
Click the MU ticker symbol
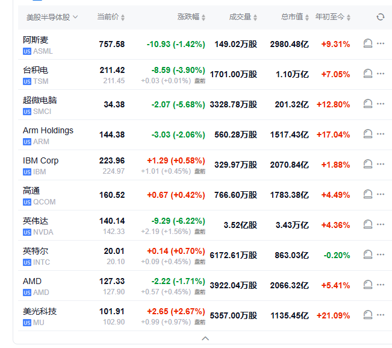click(39, 323)
